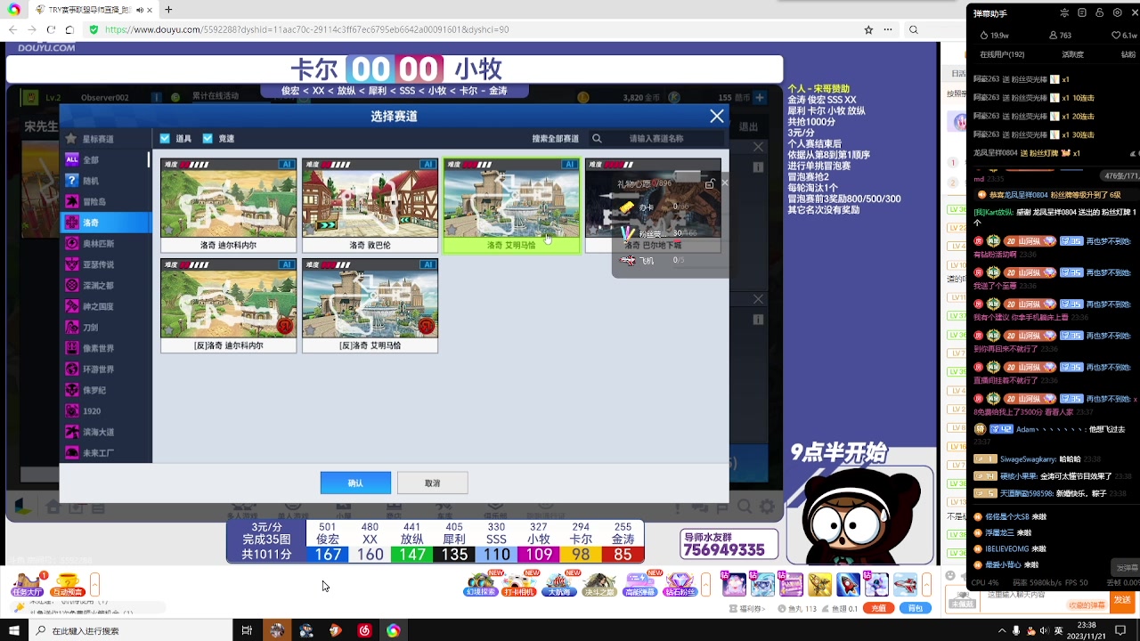Open the 打卡相机 activity icon
This screenshot has width=1140, height=641.
point(519,584)
